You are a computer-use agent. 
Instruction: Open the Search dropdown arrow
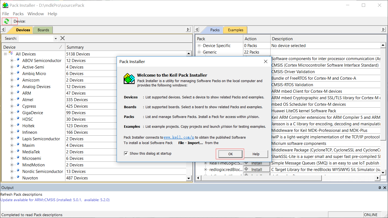(56, 39)
